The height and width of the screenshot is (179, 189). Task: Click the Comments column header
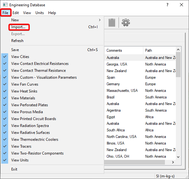point(124,50)
